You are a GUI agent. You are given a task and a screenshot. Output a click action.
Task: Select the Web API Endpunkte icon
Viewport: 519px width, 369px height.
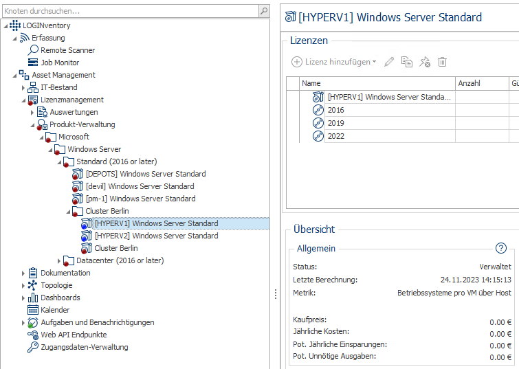click(x=33, y=335)
